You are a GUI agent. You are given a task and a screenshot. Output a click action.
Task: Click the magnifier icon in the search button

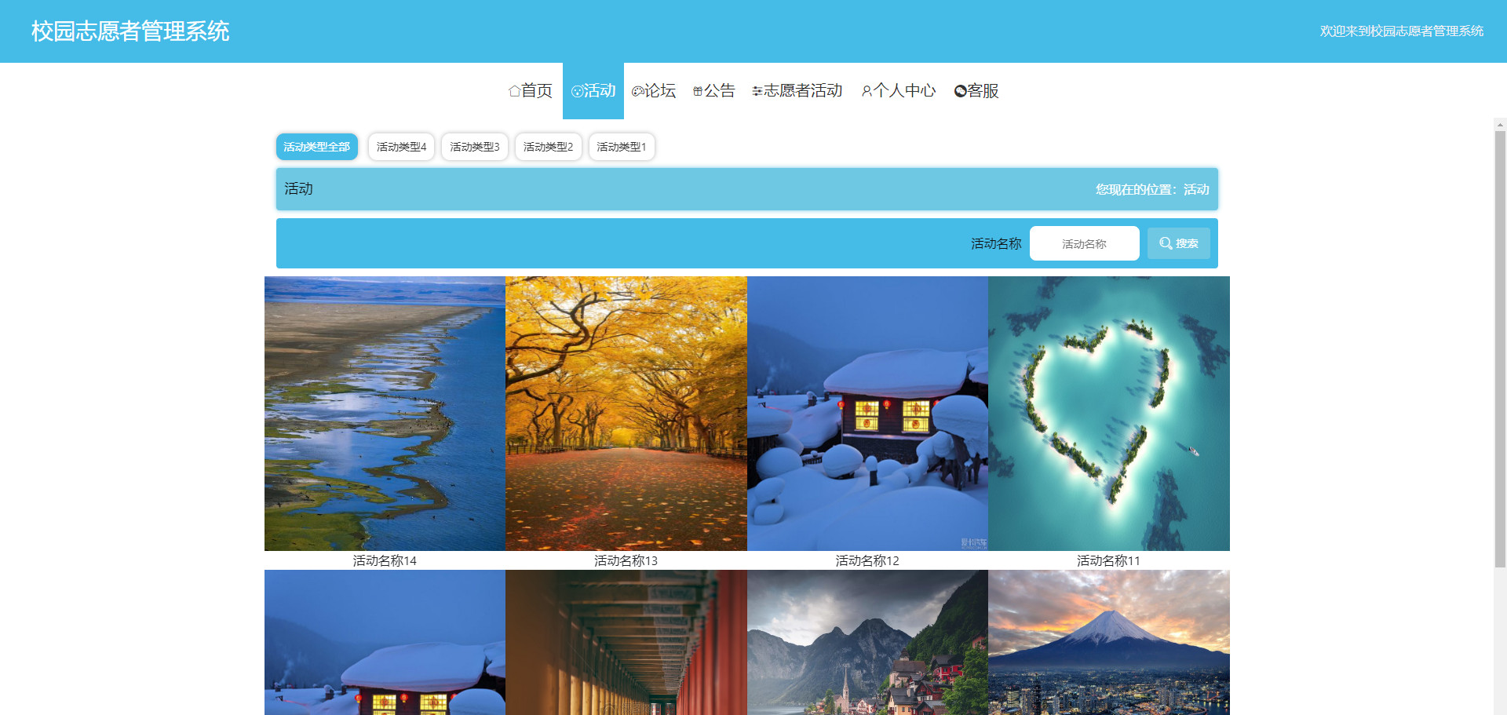[x=1166, y=243]
